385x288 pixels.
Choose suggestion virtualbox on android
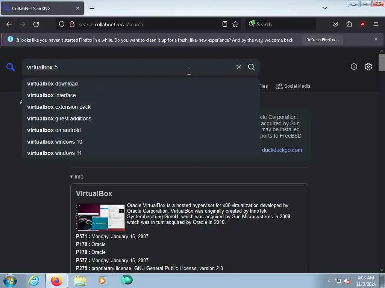pos(141,130)
